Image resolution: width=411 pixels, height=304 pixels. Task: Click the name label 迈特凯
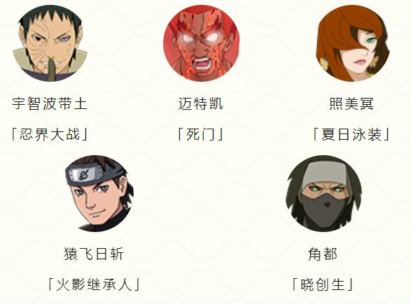(201, 103)
